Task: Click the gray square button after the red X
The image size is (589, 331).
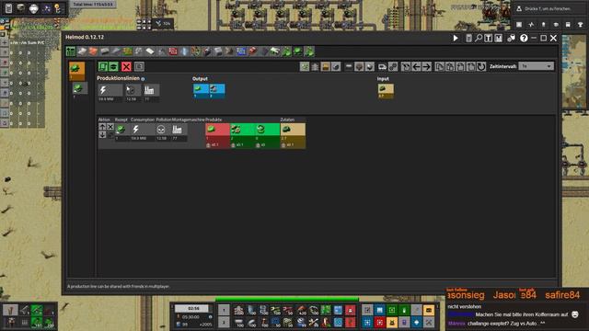Action: 139,66
